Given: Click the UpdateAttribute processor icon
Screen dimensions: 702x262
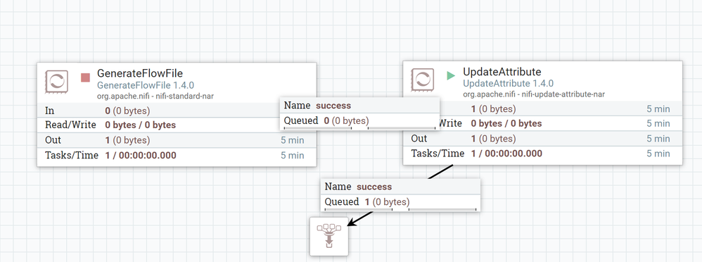Looking at the screenshot, I should [422, 80].
